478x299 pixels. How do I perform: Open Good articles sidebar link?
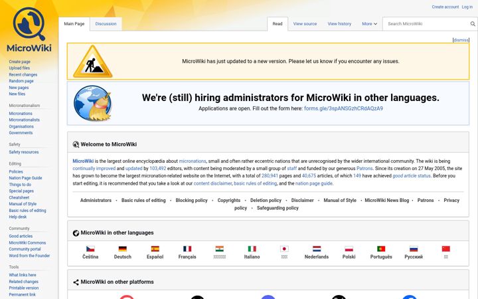pos(21,236)
